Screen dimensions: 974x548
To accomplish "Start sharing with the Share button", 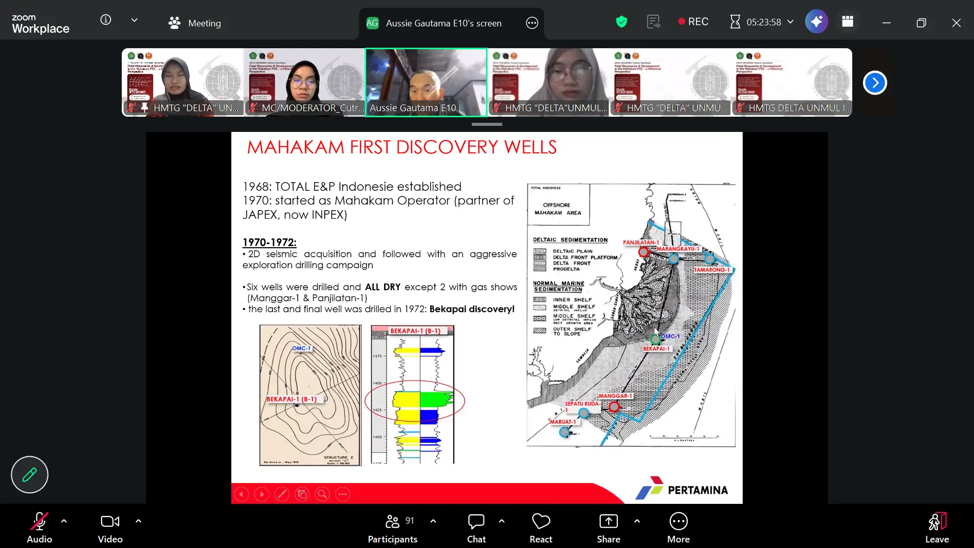I will pyautogui.click(x=608, y=528).
